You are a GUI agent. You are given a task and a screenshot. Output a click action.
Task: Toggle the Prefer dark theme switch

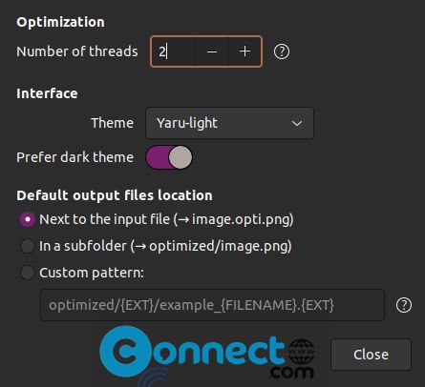[x=169, y=157]
